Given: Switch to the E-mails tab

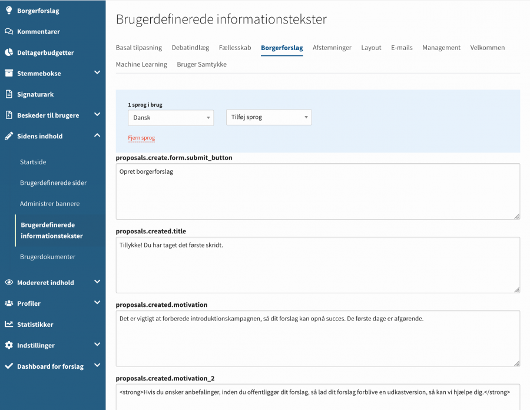Looking at the screenshot, I should [x=402, y=48].
